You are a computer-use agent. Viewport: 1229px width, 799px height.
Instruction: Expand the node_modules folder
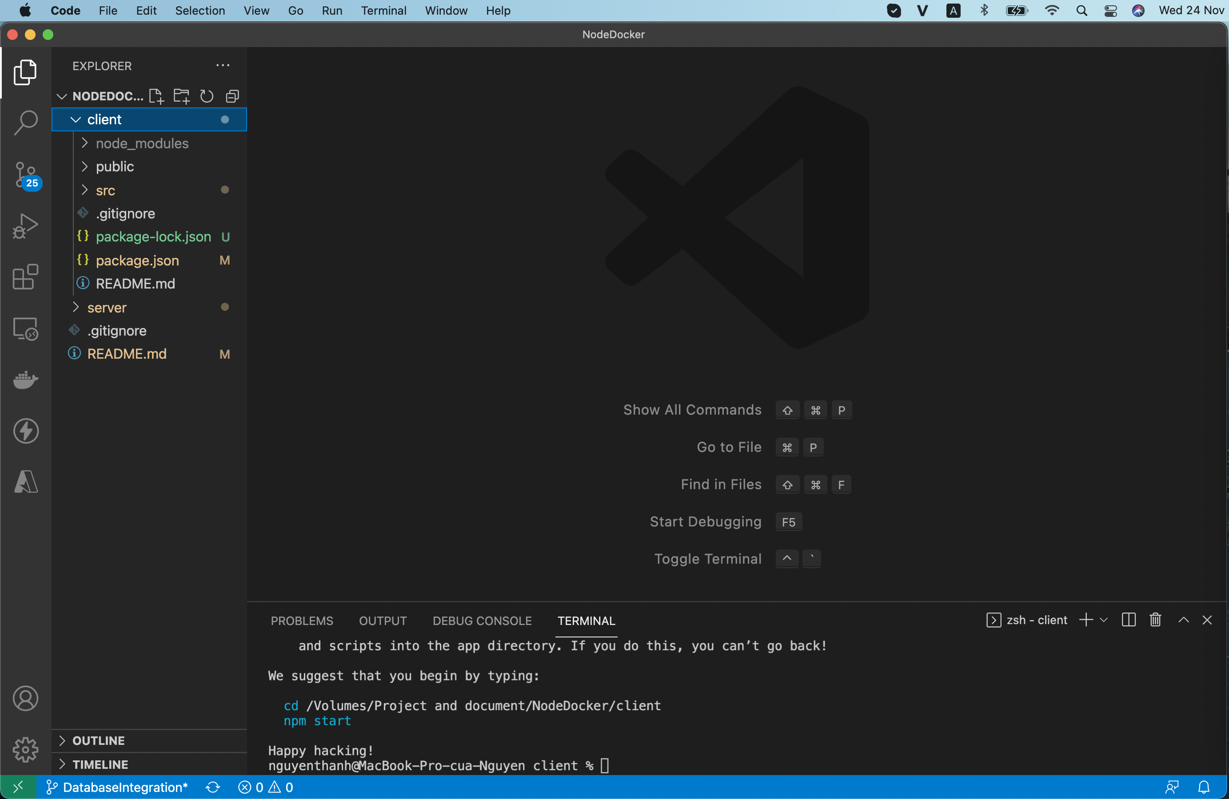point(84,143)
